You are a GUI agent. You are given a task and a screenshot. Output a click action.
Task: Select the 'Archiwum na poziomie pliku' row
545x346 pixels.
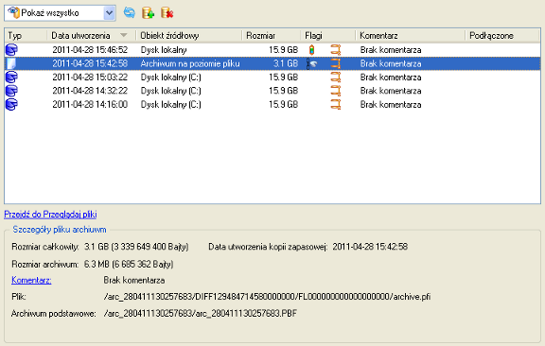click(x=272, y=63)
